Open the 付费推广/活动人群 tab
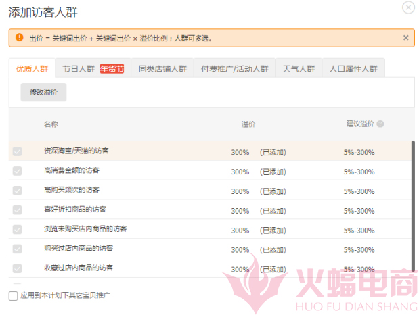 pos(234,68)
